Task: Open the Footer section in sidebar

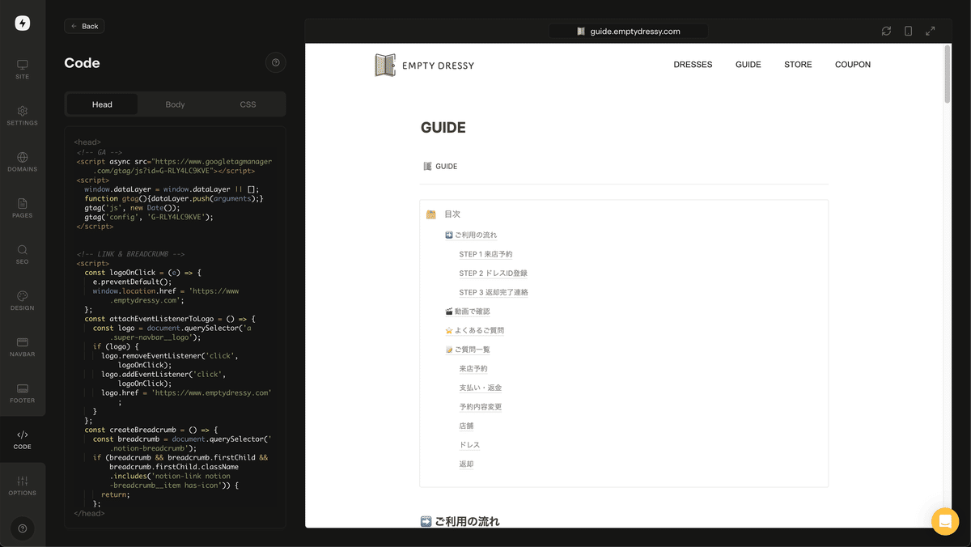Action: click(x=23, y=392)
